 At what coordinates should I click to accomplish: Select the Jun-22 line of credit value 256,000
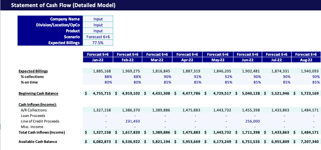(x=252, y=121)
